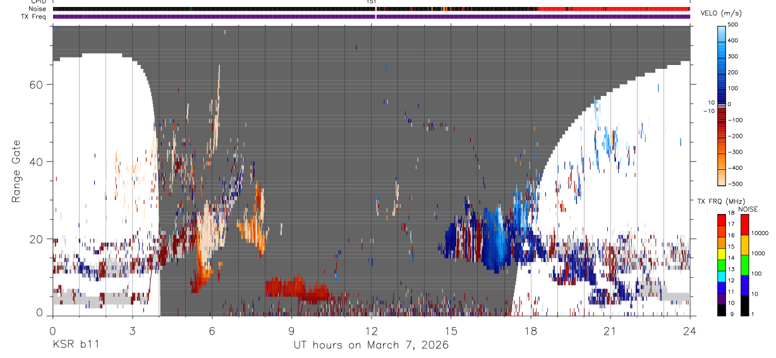The image size is (776, 358).
Task: Click the '500' label on velocity colorbar
Action: tap(733, 25)
